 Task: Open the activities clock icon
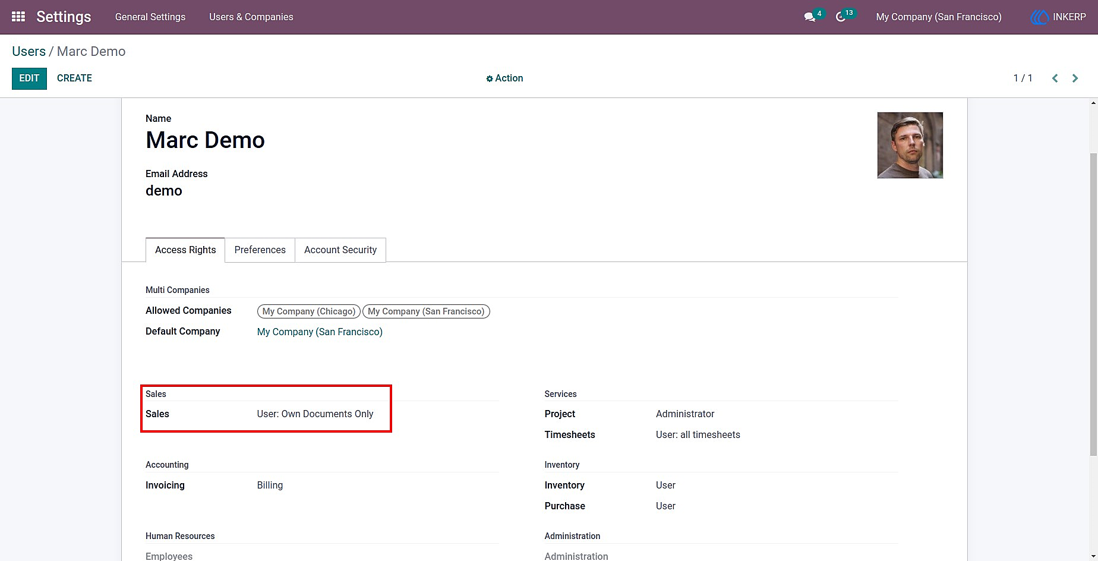[840, 17]
